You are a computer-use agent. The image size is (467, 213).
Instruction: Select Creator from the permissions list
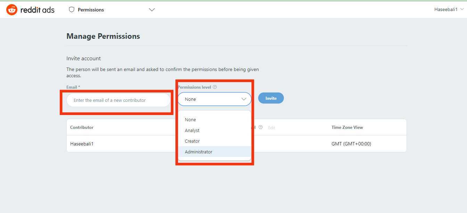(x=192, y=141)
